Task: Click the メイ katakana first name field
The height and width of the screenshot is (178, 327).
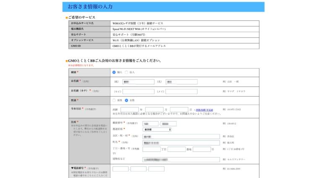Action: (x=182, y=92)
